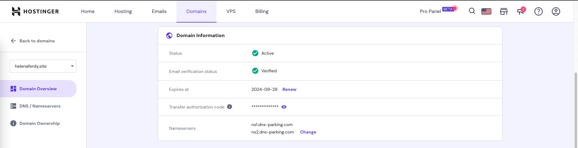Open DNS / Nameservers in sidebar

click(x=40, y=106)
